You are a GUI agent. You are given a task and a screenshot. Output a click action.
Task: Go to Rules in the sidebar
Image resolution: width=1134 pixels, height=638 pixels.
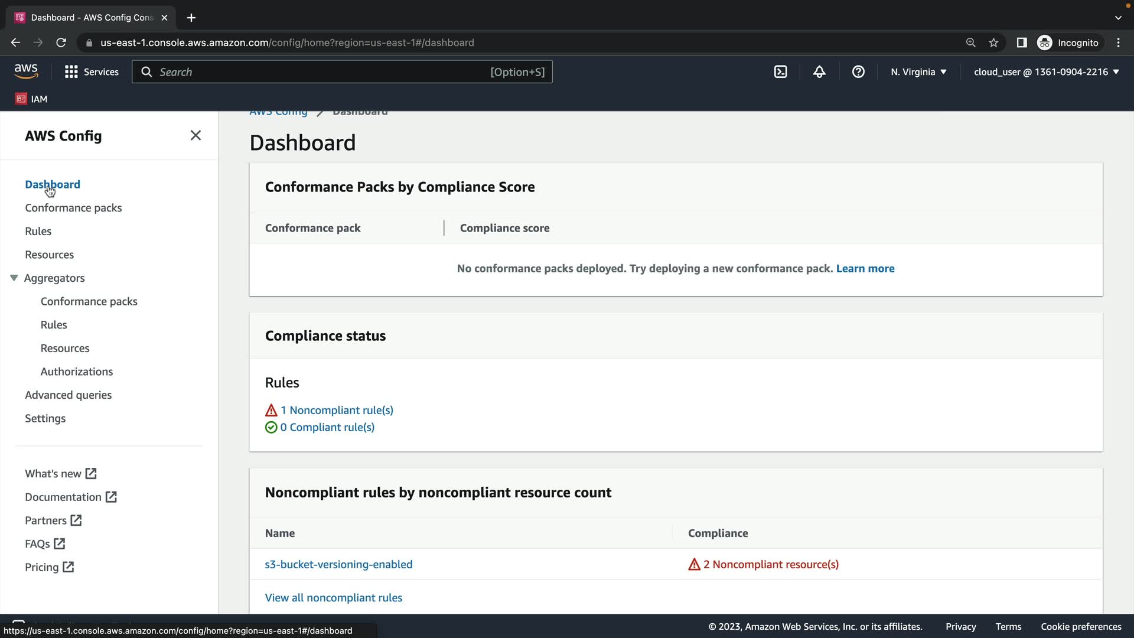coord(38,231)
